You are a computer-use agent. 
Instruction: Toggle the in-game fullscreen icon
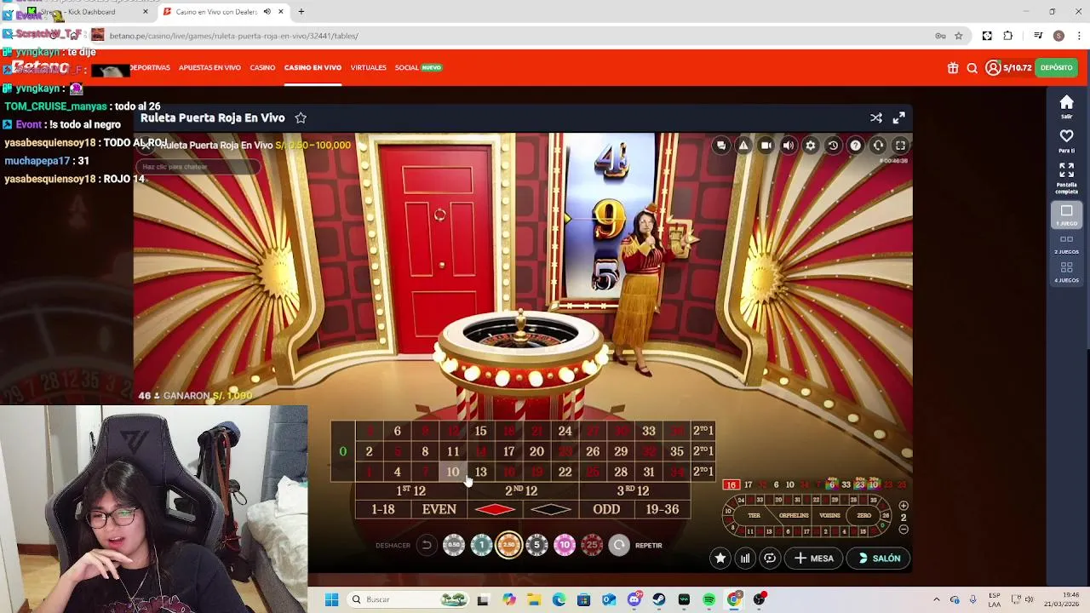[900, 146]
